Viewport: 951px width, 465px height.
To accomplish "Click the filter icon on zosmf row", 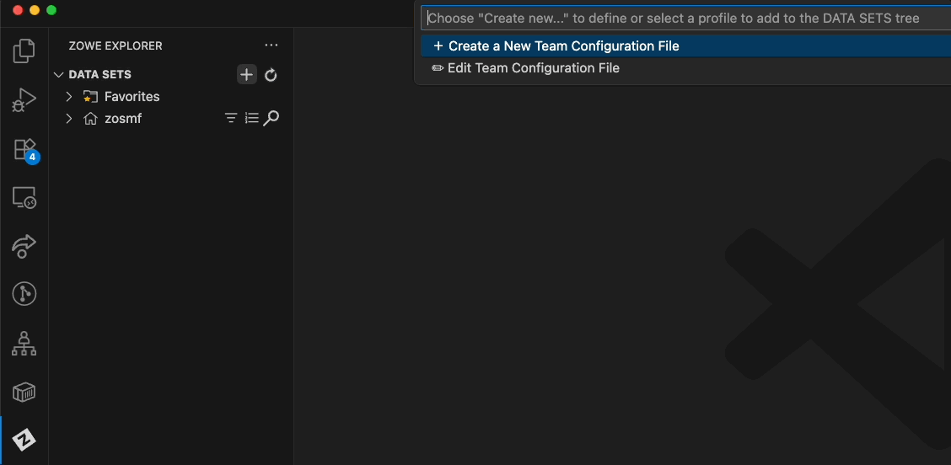I will click(230, 118).
